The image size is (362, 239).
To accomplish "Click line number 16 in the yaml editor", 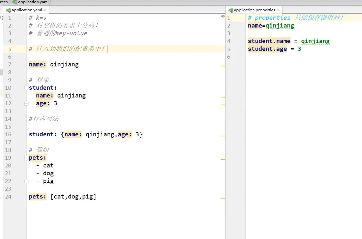I will (x=8, y=134).
